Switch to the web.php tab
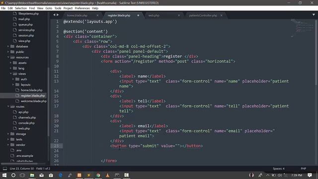 point(154,15)
